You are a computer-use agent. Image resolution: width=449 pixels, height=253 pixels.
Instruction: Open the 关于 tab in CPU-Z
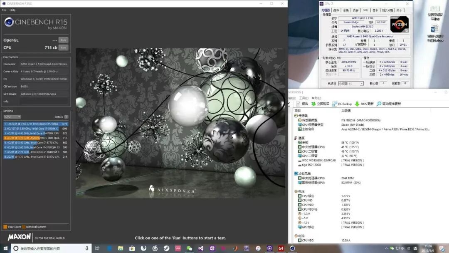point(399,10)
